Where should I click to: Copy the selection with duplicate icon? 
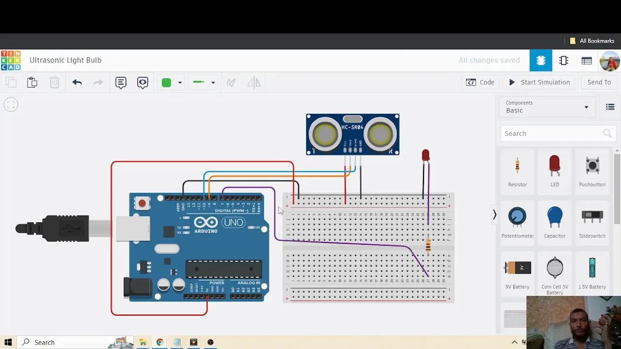[x=11, y=82]
